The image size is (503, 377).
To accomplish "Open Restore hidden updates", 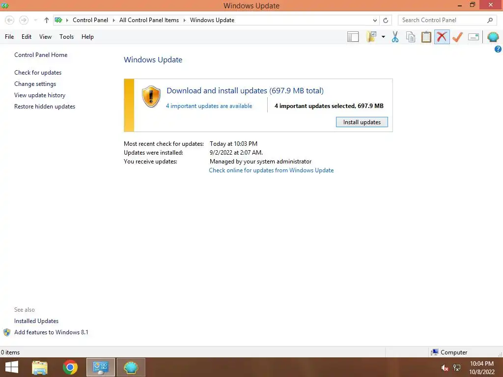I will point(45,107).
